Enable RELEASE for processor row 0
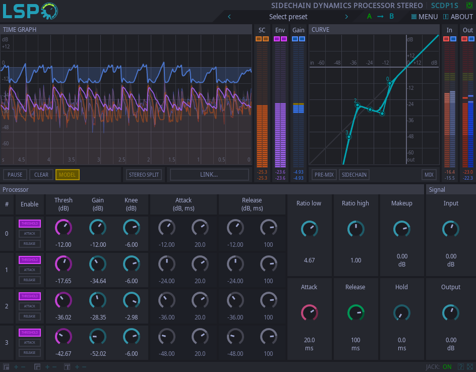The height and width of the screenshot is (372, 476). click(x=30, y=243)
